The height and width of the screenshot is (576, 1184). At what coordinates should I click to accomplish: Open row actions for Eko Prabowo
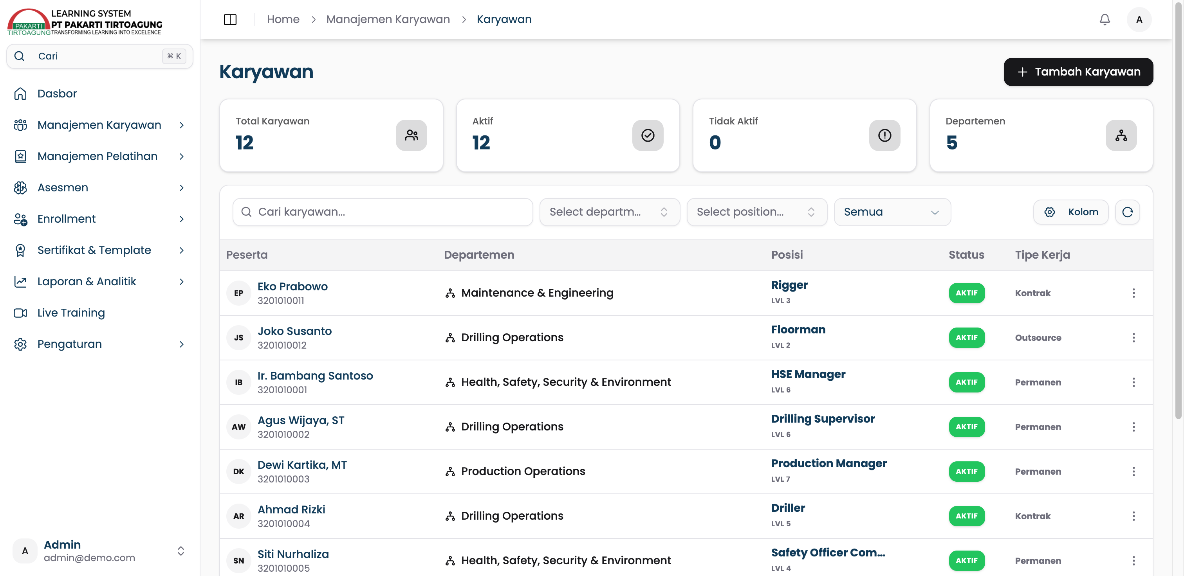coord(1133,293)
